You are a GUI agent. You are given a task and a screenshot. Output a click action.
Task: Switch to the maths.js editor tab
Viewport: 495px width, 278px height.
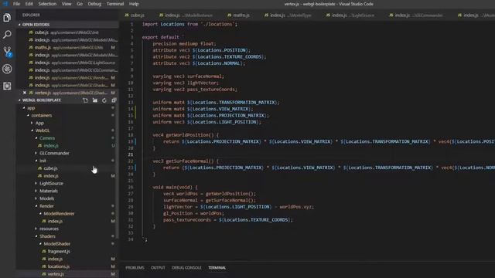(x=239, y=15)
